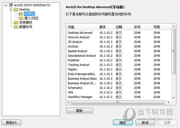Click 许可 count 2048 in ArcScan row
Screen dimensions: 180x128
[x=137, y=46]
